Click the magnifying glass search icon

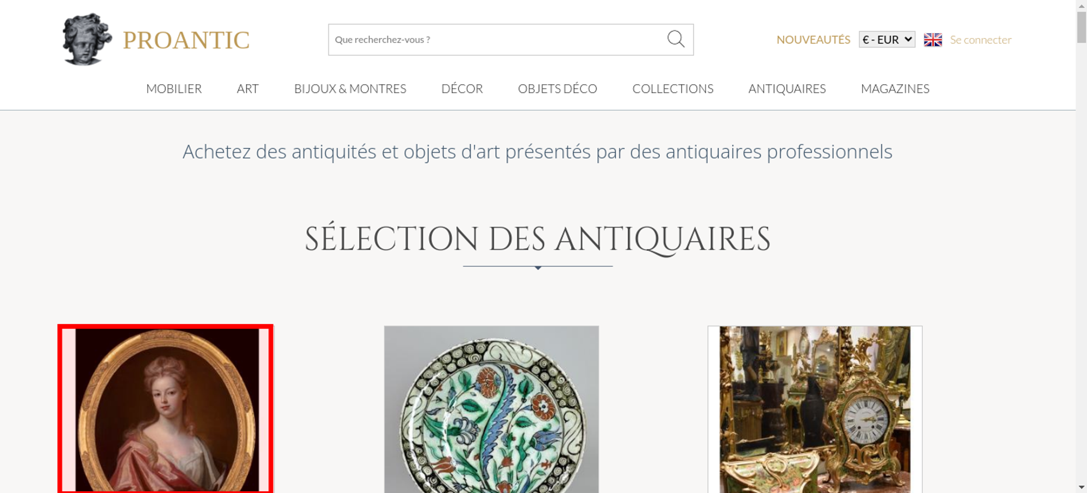[x=676, y=39]
